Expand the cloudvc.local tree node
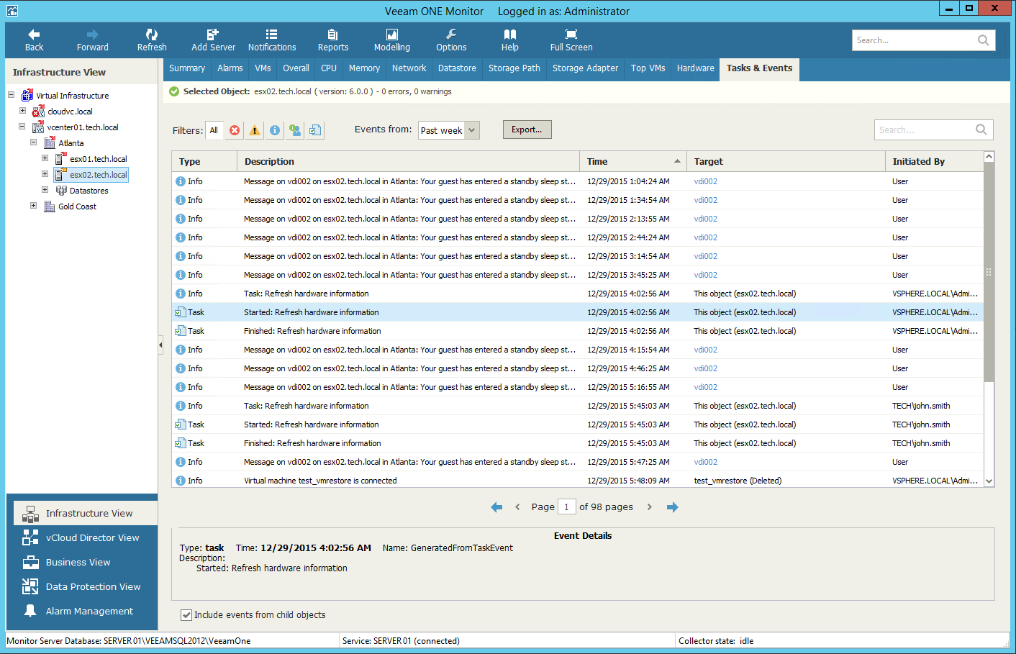The width and height of the screenshot is (1016, 654). [x=22, y=111]
